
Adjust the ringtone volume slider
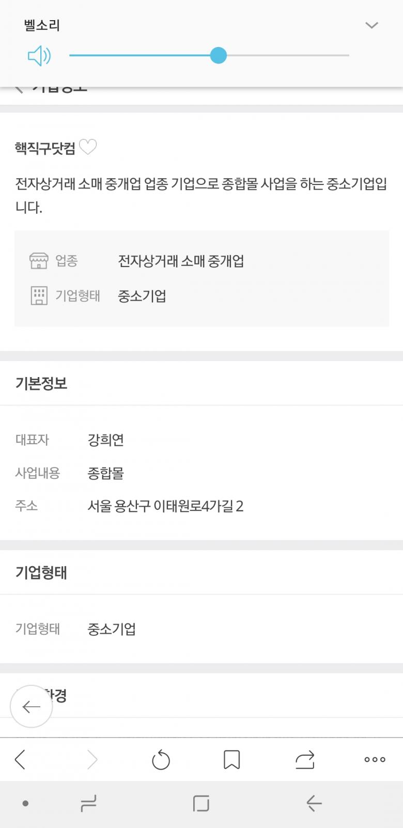219,55
